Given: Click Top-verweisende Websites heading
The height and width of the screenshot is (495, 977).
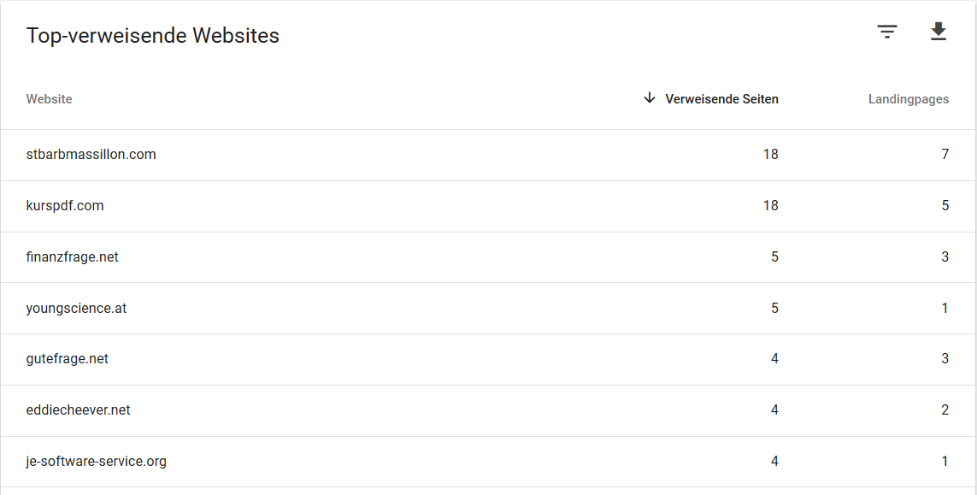Looking at the screenshot, I should tap(153, 36).
